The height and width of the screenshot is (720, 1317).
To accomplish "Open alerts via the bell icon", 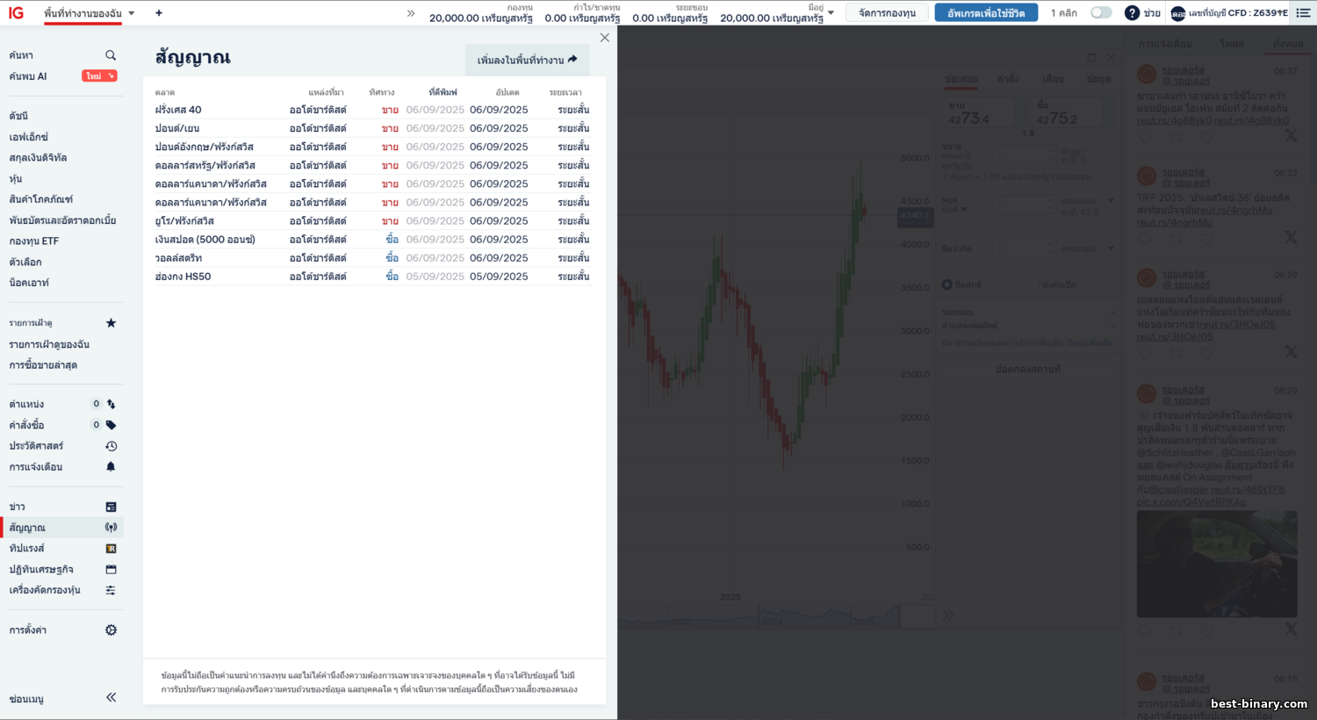I will 111,467.
